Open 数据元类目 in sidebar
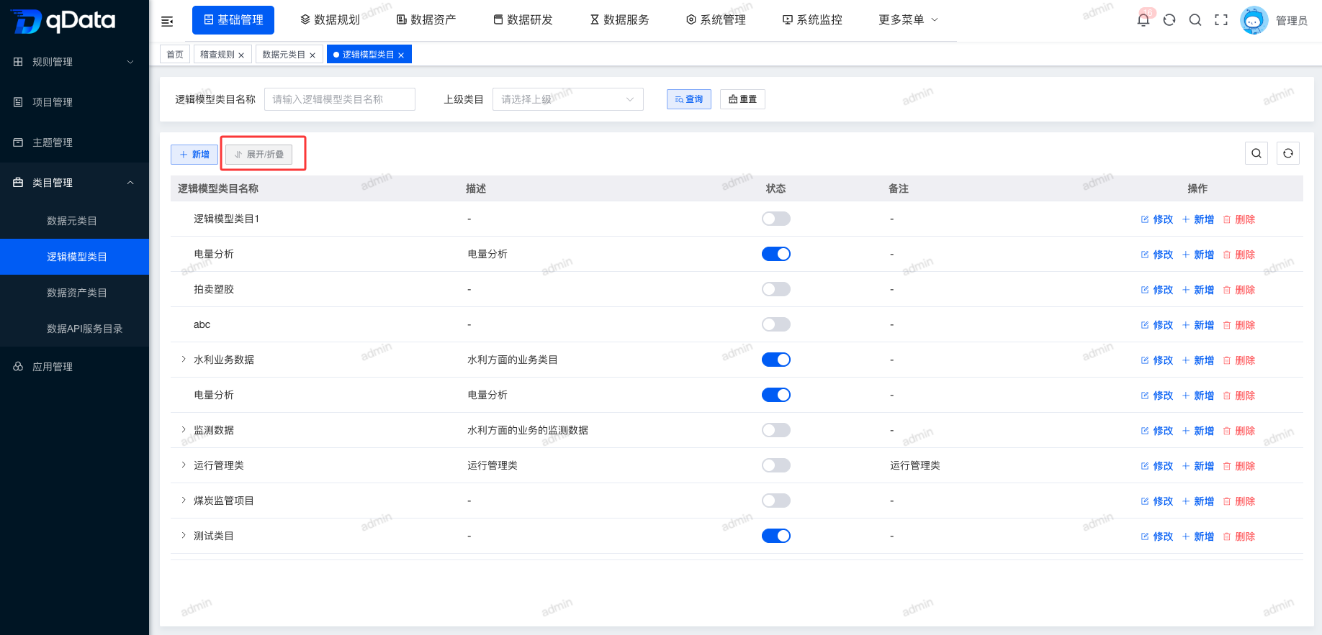The height and width of the screenshot is (635, 1322). tap(74, 221)
